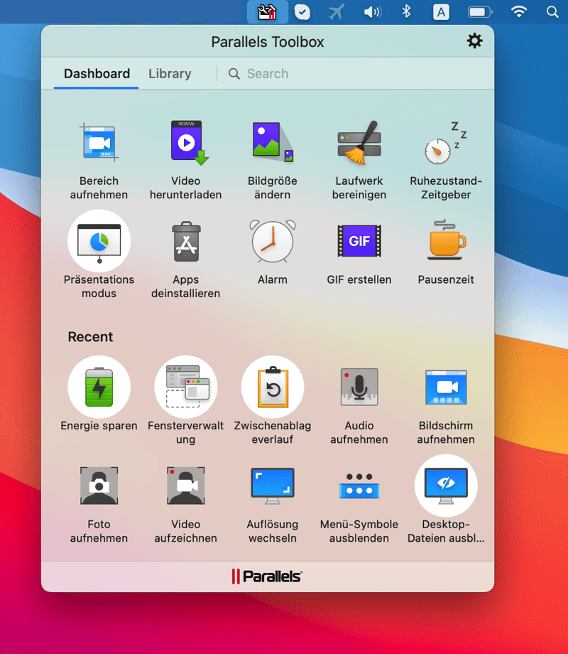Image resolution: width=568 pixels, height=654 pixels.
Task: Launch the Video herunterladen tool
Action: tap(185, 142)
